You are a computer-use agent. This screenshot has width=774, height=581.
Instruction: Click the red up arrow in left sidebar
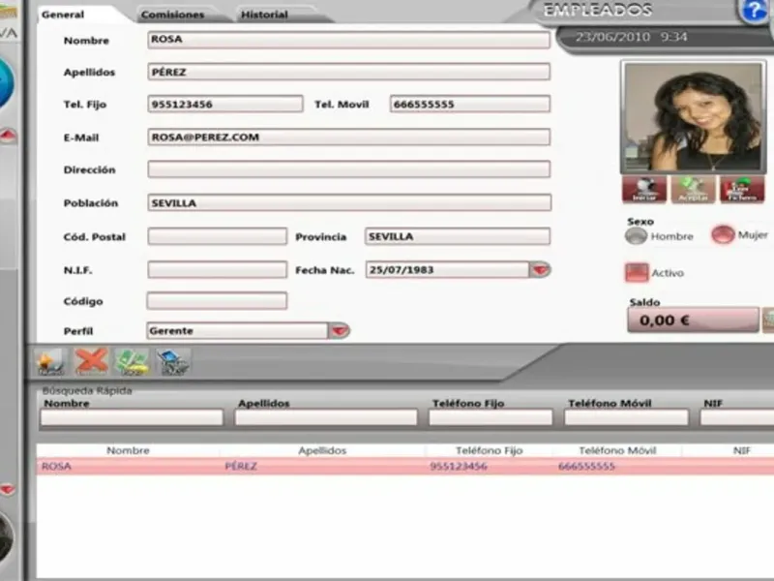tap(9, 136)
